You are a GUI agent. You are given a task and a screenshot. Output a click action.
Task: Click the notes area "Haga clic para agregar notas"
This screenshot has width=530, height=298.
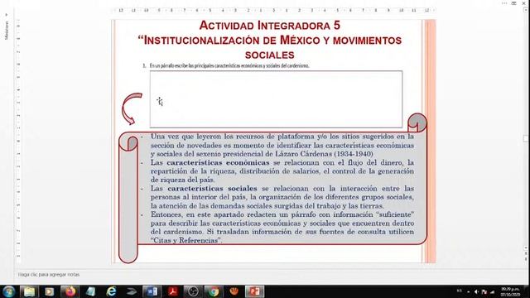(49, 275)
